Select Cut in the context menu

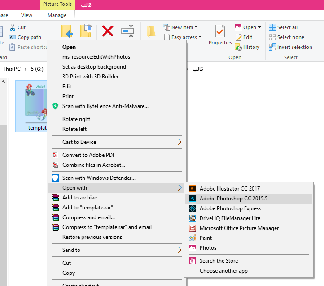117,263
